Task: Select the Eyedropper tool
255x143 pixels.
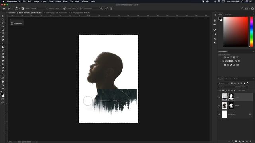Action: click(x=3, y=37)
